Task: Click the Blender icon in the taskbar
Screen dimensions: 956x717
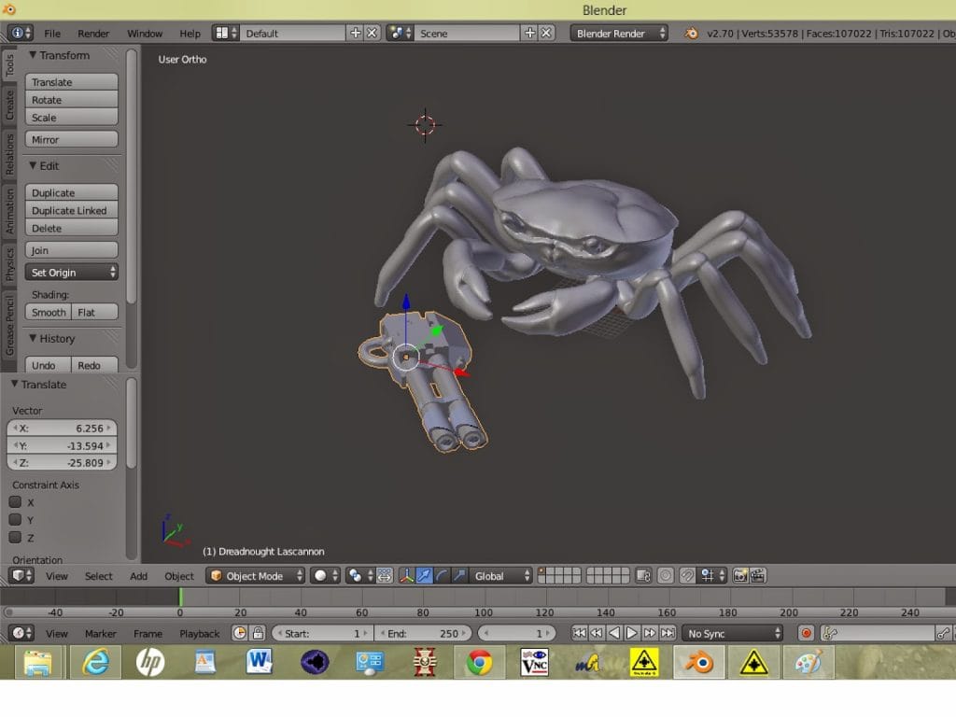Action: tap(697, 662)
